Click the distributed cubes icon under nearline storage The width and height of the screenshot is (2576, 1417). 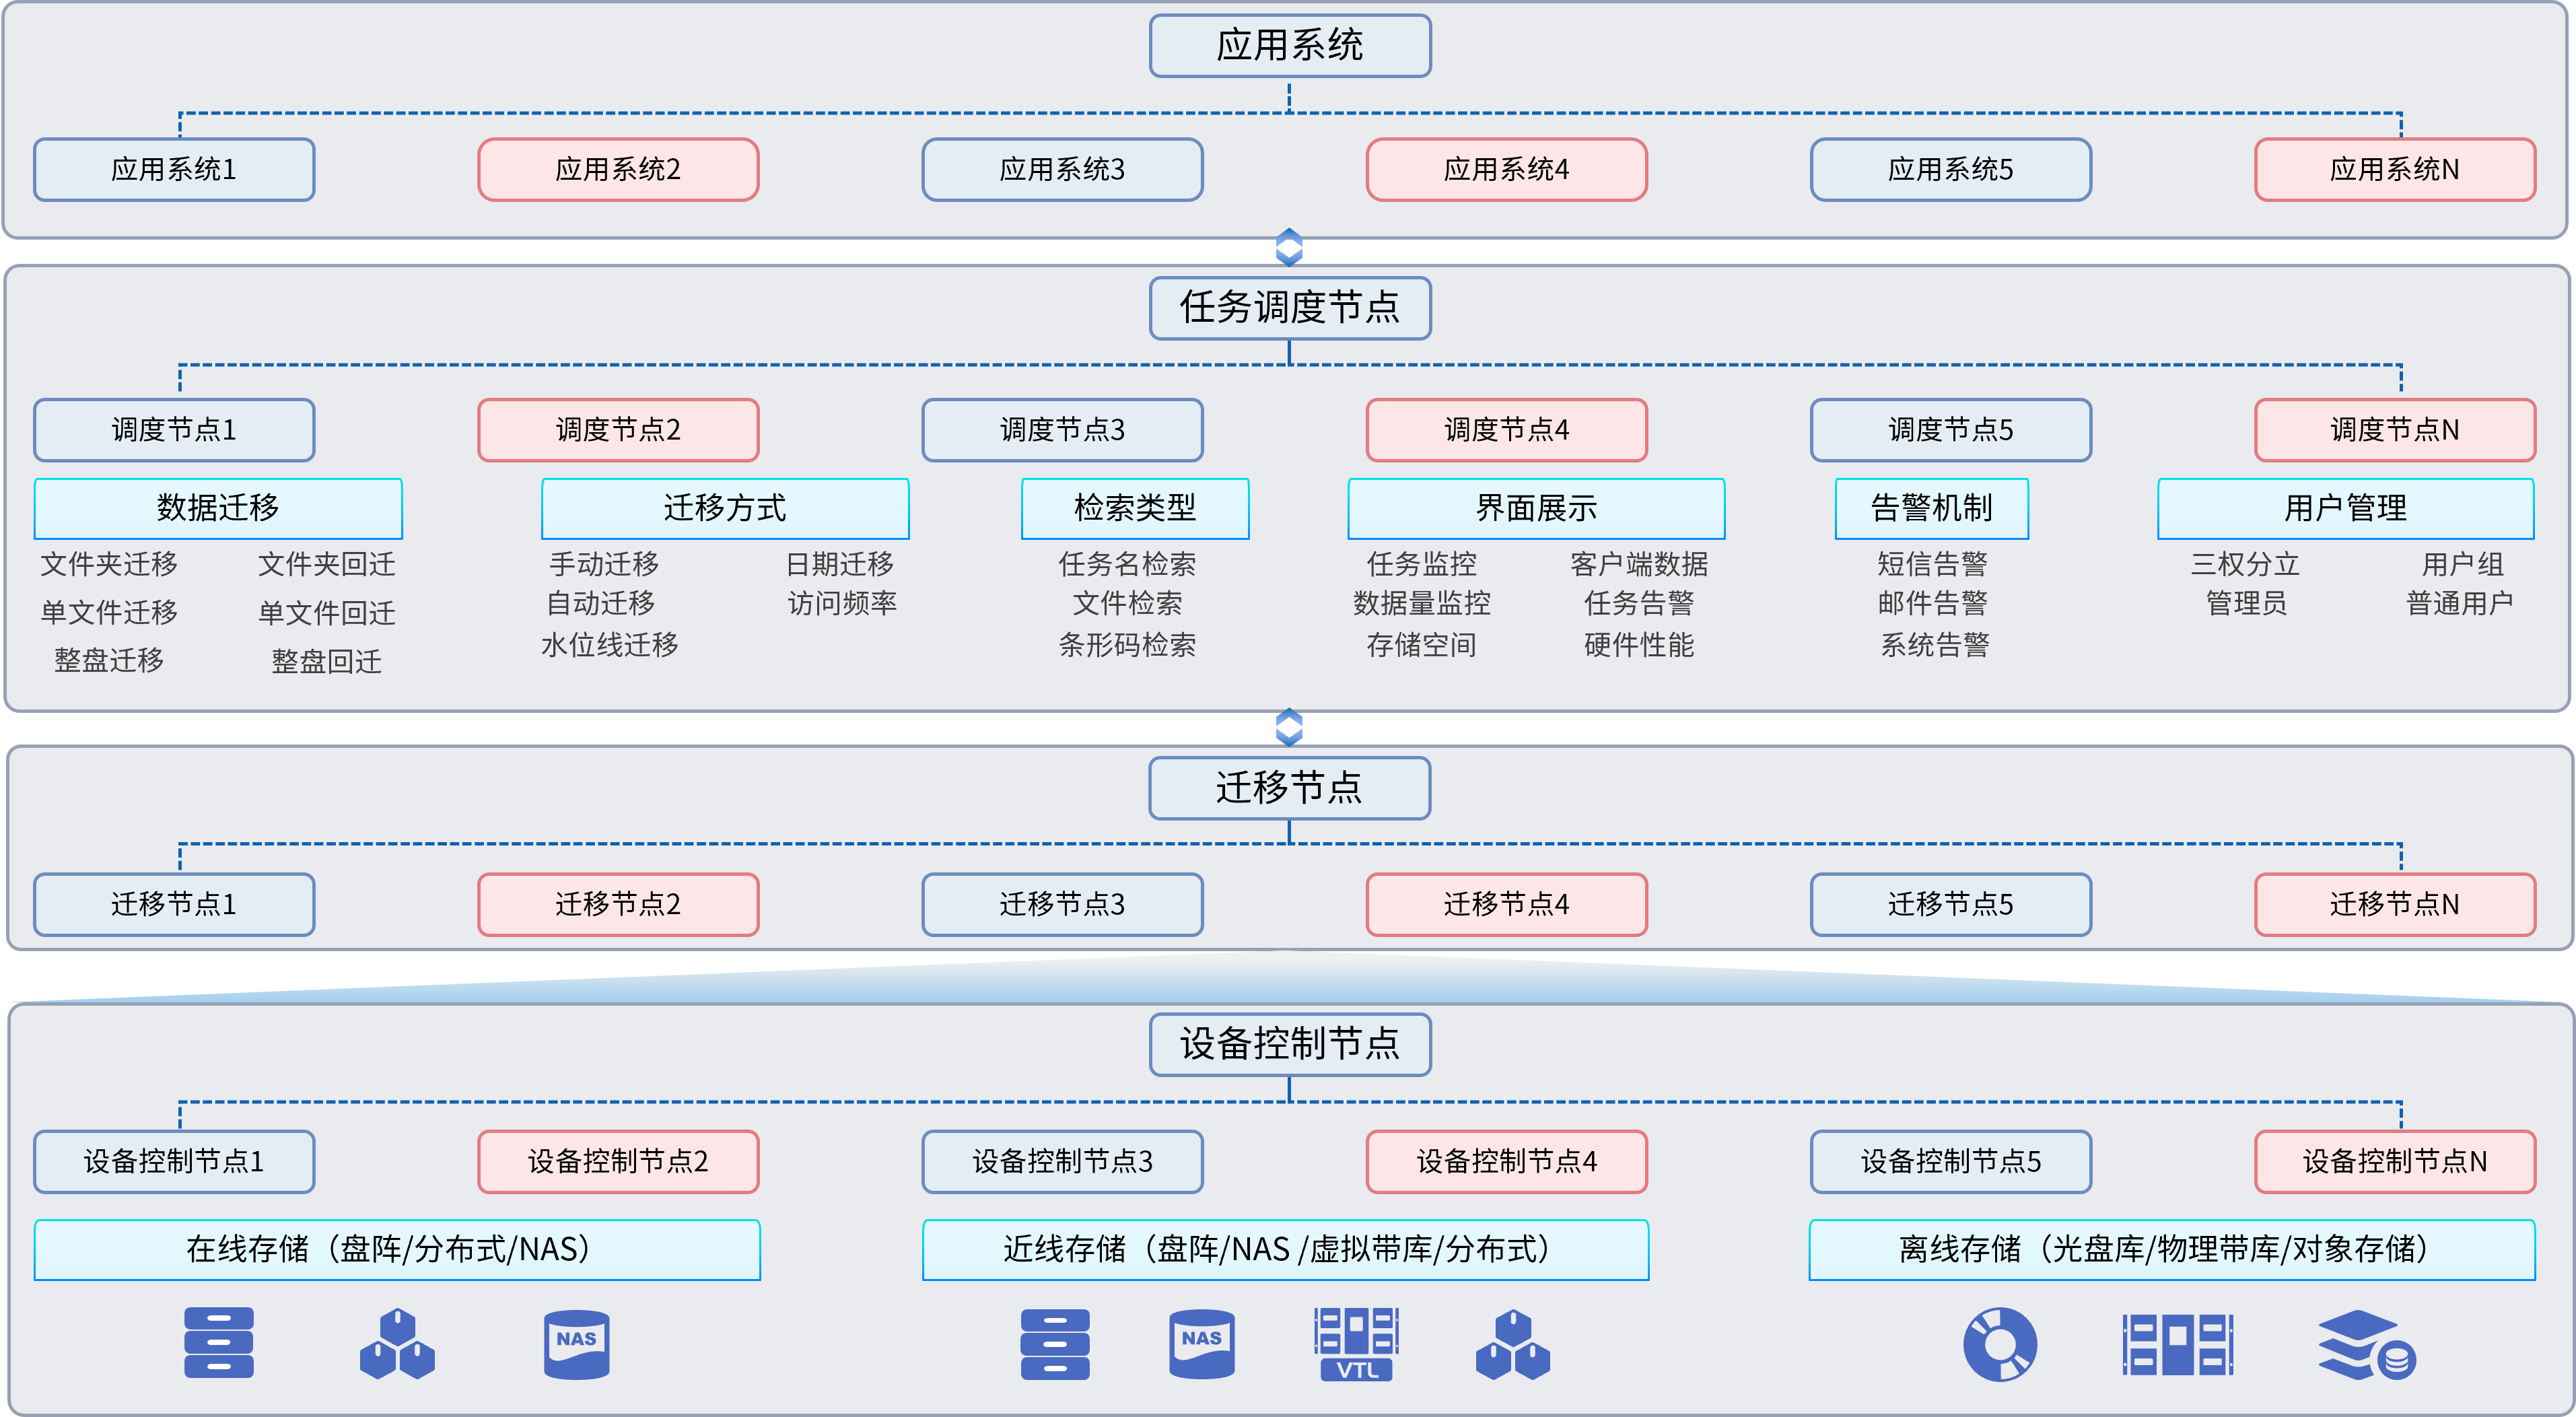pos(1512,1345)
